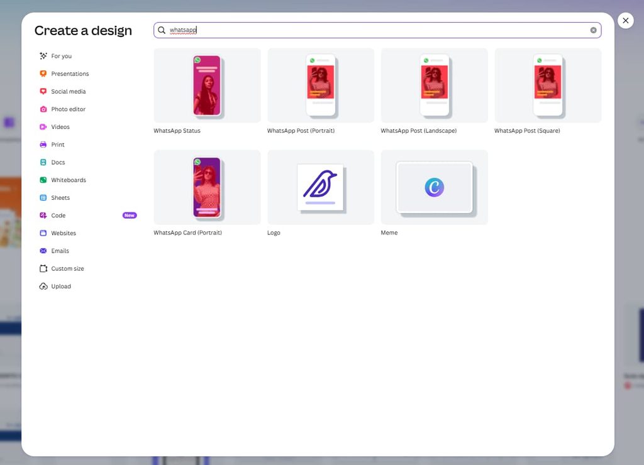Viewport: 644px width, 465px height.
Task: Click the WhatsApp Post (Square) label
Action: click(x=527, y=131)
